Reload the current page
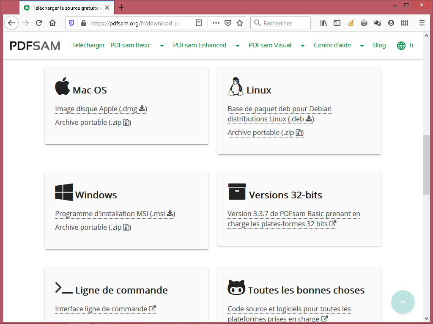This screenshot has width=433, height=324. (x=39, y=23)
